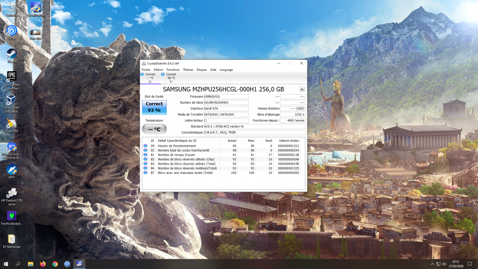Open the Uplay desktop shortcut
Viewport: 478px width, 269px height.
[x=11, y=32]
